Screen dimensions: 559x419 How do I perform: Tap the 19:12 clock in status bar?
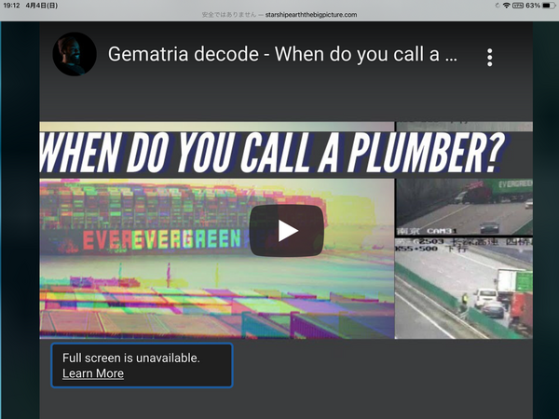(11, 6)
